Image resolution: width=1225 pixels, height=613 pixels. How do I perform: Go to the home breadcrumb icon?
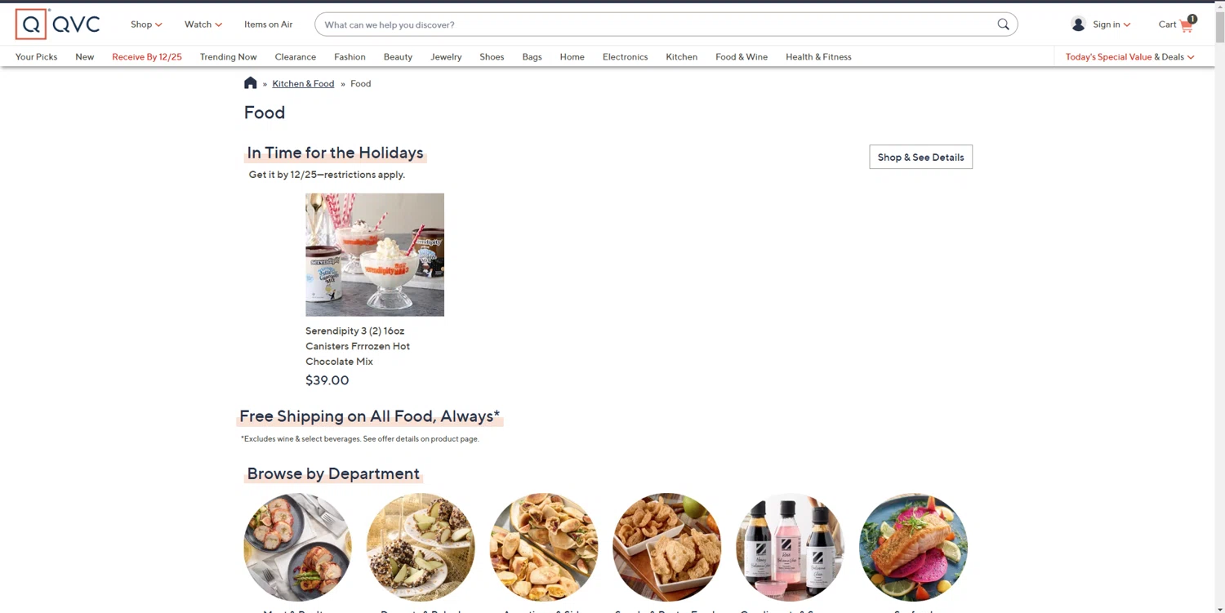[251, 83]
